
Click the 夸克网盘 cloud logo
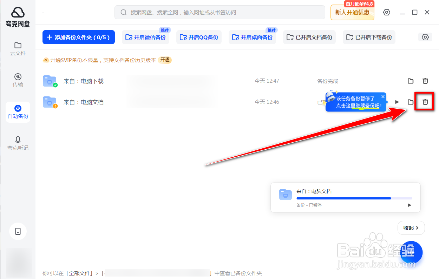[18, 18]
